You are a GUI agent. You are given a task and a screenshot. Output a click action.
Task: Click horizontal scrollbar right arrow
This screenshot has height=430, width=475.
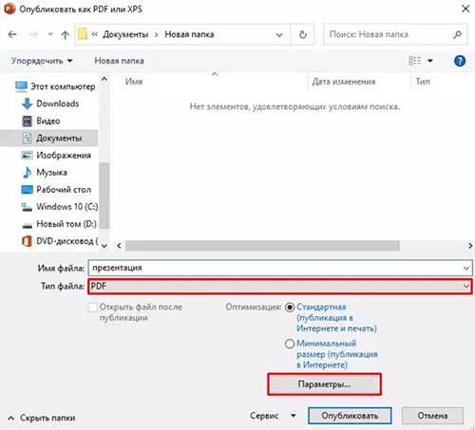tap(470, 246)
